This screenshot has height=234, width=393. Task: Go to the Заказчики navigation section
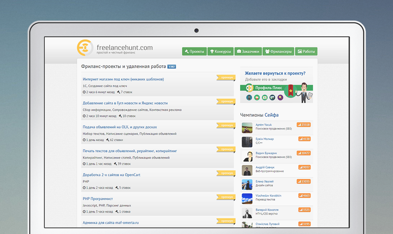(248, 51)
